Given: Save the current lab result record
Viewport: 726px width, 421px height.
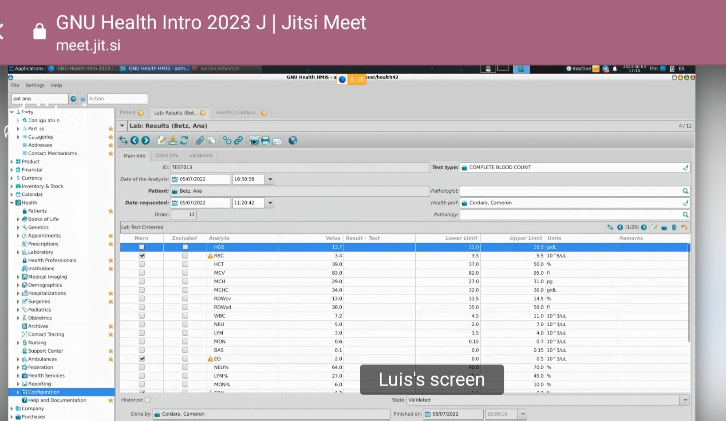Looking at the screenshot, I should click(173, 140).
